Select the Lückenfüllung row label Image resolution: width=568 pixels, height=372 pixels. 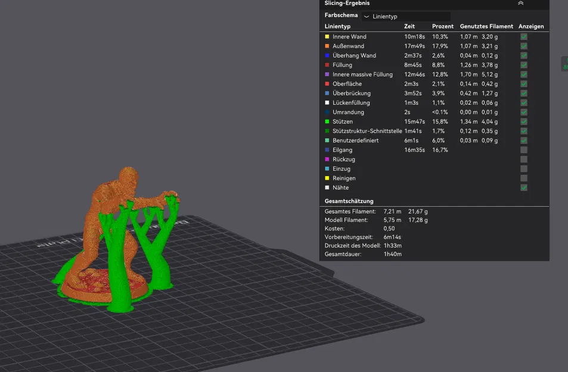point(351,102)
